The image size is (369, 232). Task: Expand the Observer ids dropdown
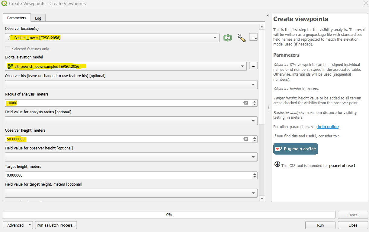pyautogui.click(x=253, y=85)
